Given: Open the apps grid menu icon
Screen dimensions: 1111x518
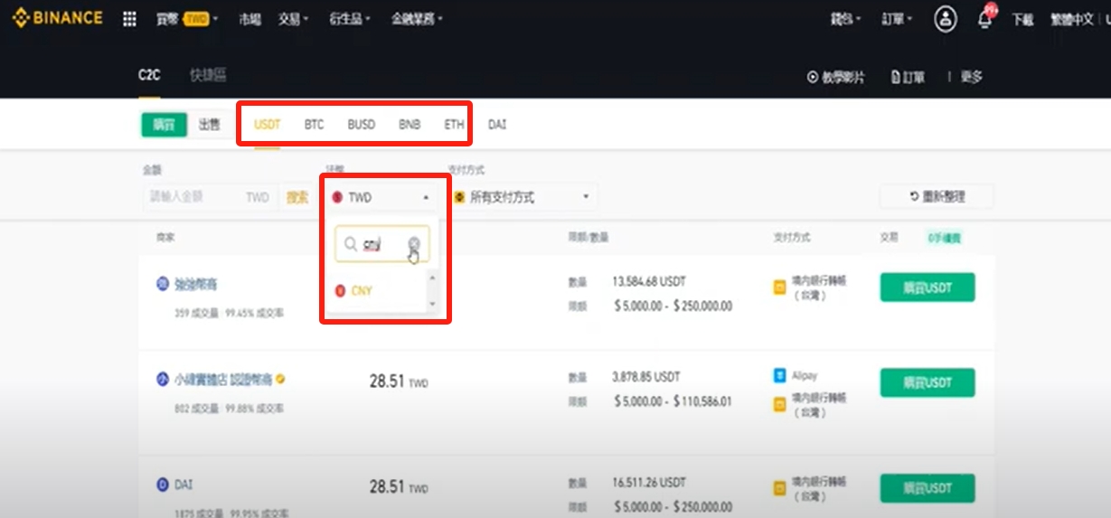Looking at the screenshot, I should (x=129, y=19).
